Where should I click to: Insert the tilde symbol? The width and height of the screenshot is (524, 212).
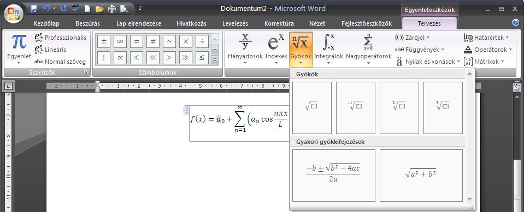tap(169, 41)
